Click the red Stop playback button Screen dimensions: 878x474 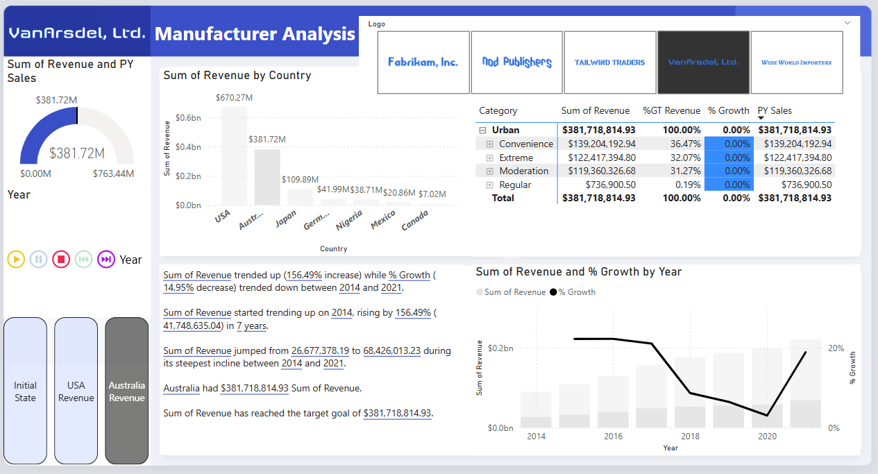61,260
